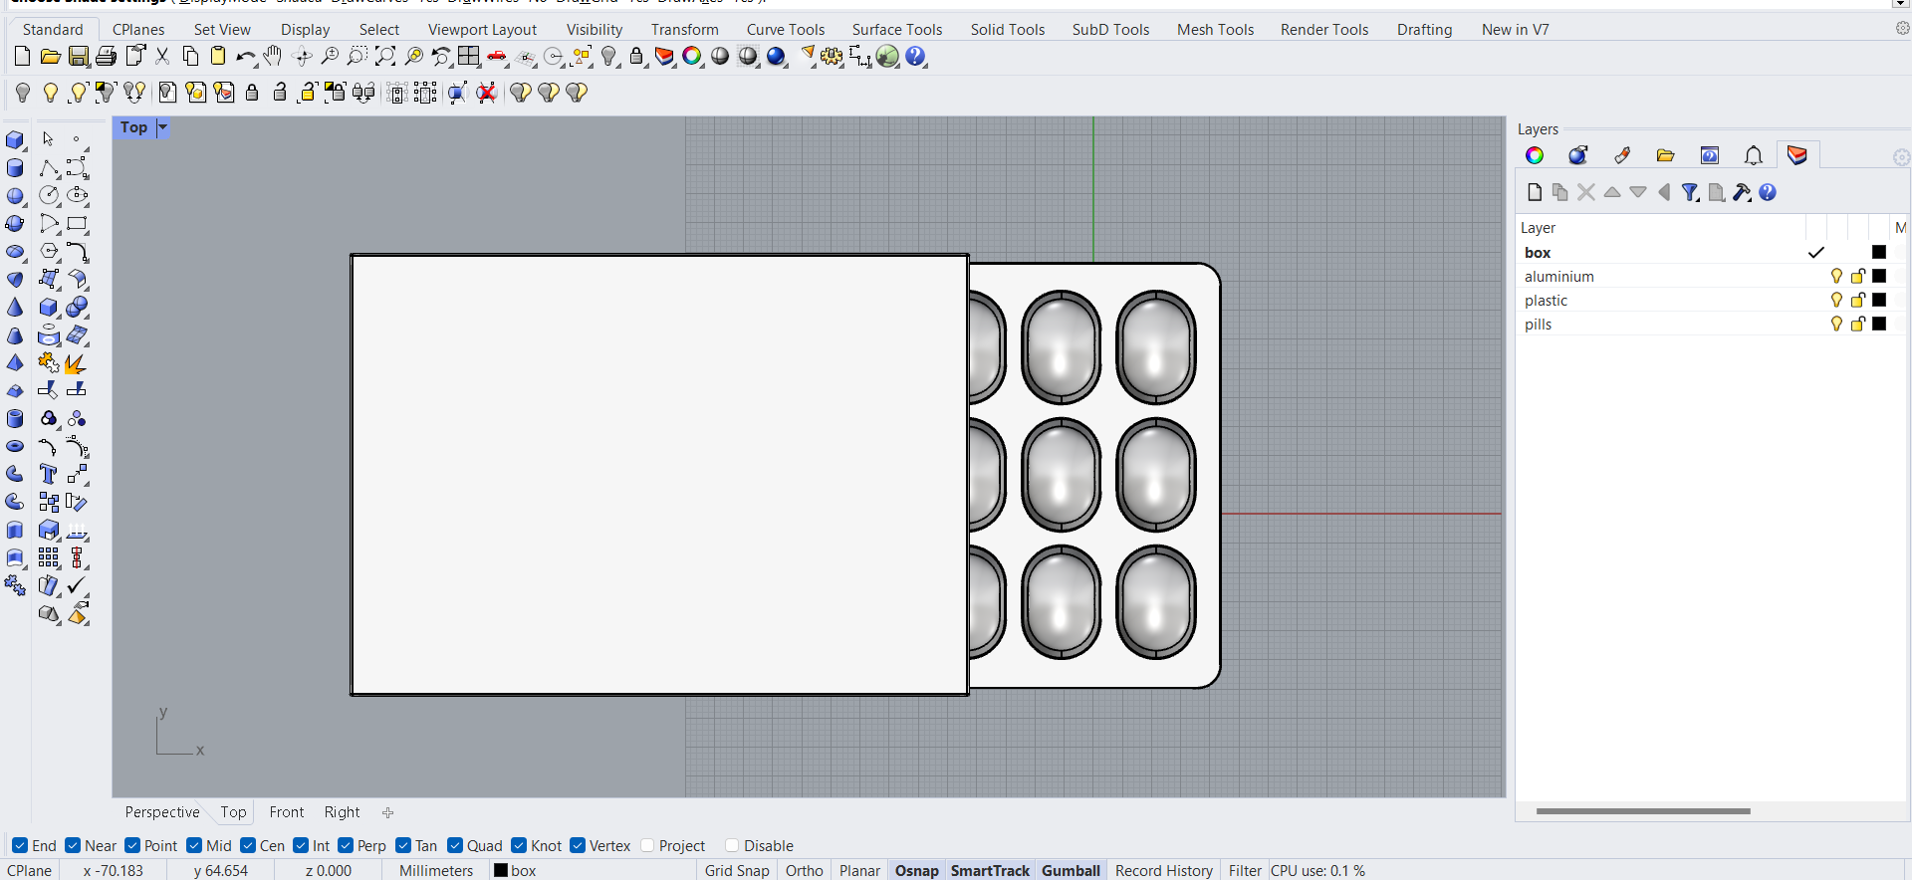This screenshot has height=880, width=1912.
Task: Toggle Ortho mode in status bar
Action: [x=805, y=870]
